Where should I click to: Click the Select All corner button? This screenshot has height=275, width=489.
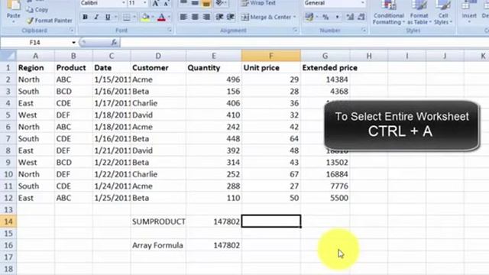tap(8, 56)
